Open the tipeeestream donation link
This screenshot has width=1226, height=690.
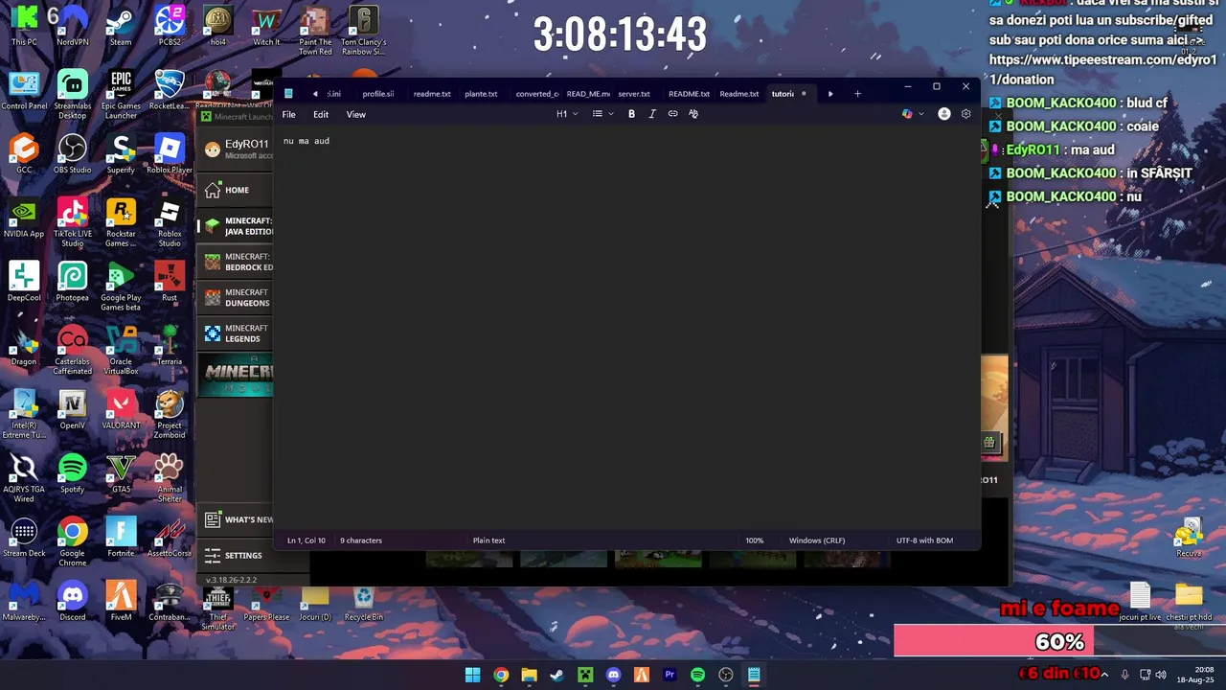point(1103,69)
